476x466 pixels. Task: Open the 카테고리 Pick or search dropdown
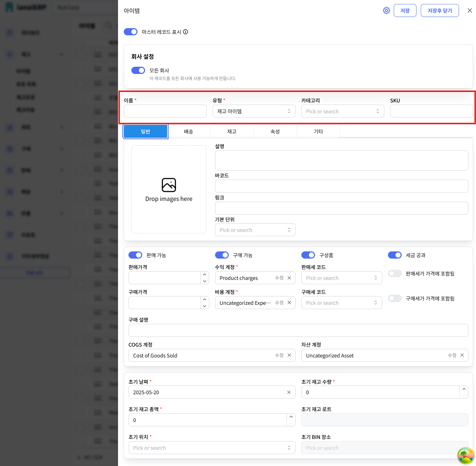pos(343,111)
